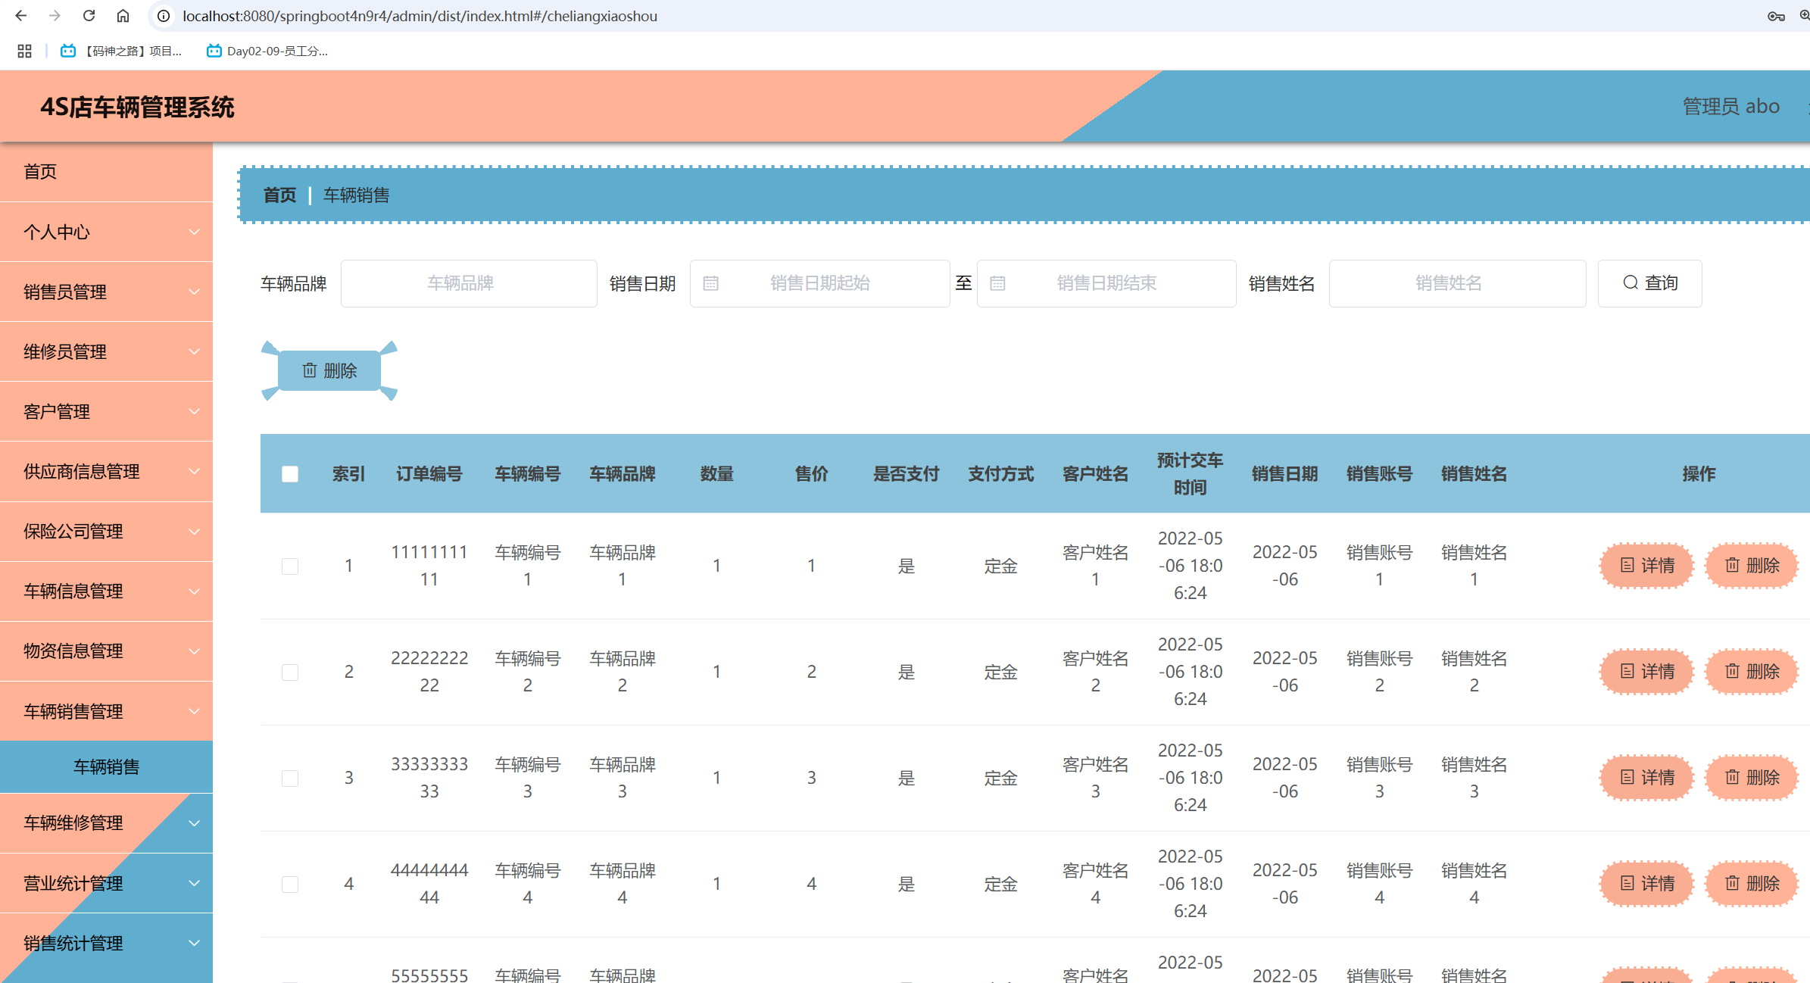Click the 查询 button
This screenshot has height=983, width=1810.
pyautogui.click(x=1649, y=282)
